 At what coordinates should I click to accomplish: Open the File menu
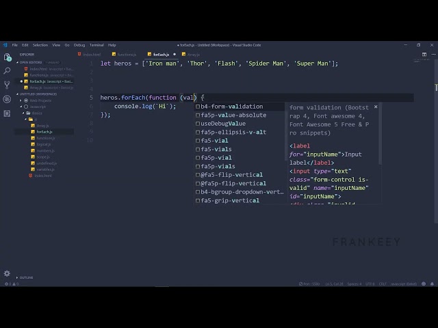15,45
